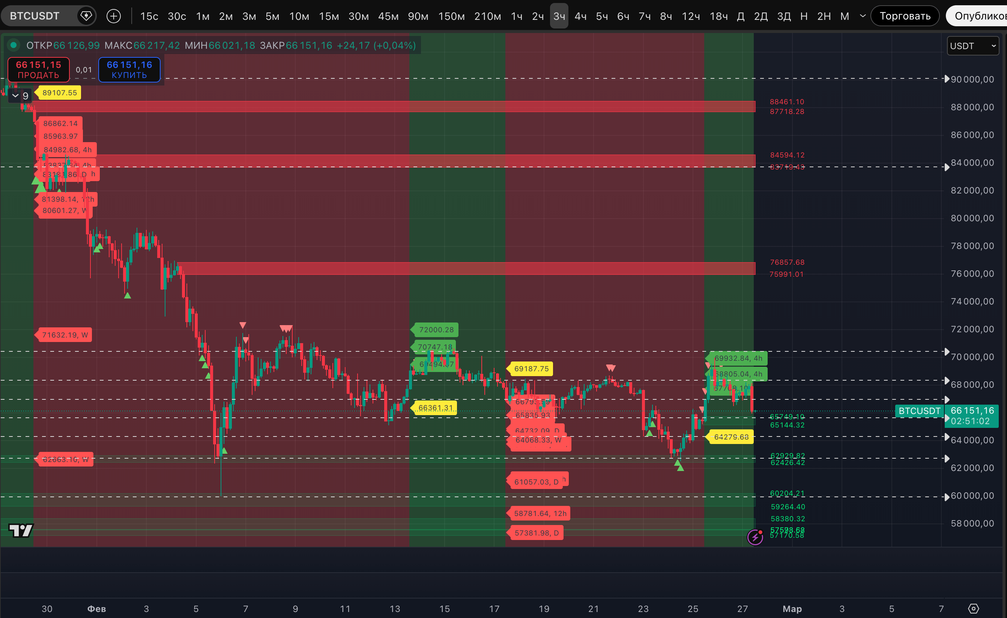The image size is (1007, 618).
Task: Click the green status dot near ОТКР
Action: 14,45
